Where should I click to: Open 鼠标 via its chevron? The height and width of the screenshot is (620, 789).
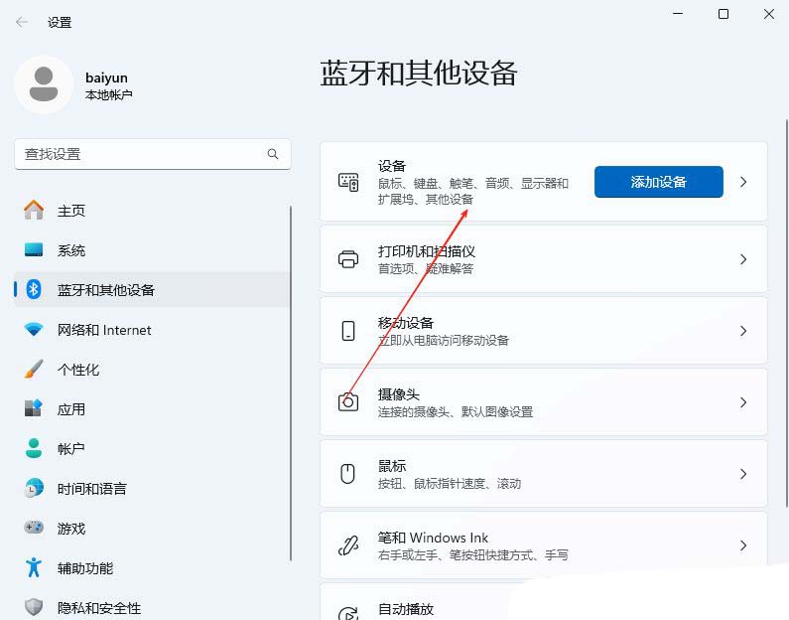pos(743,474)
